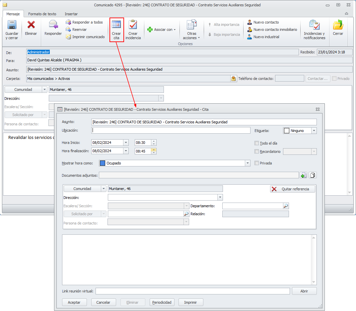Image resolution: width=356 pixels, height=311 pixels.
Task: Click the Eliminar red X icon
Action: pos(31,25)
